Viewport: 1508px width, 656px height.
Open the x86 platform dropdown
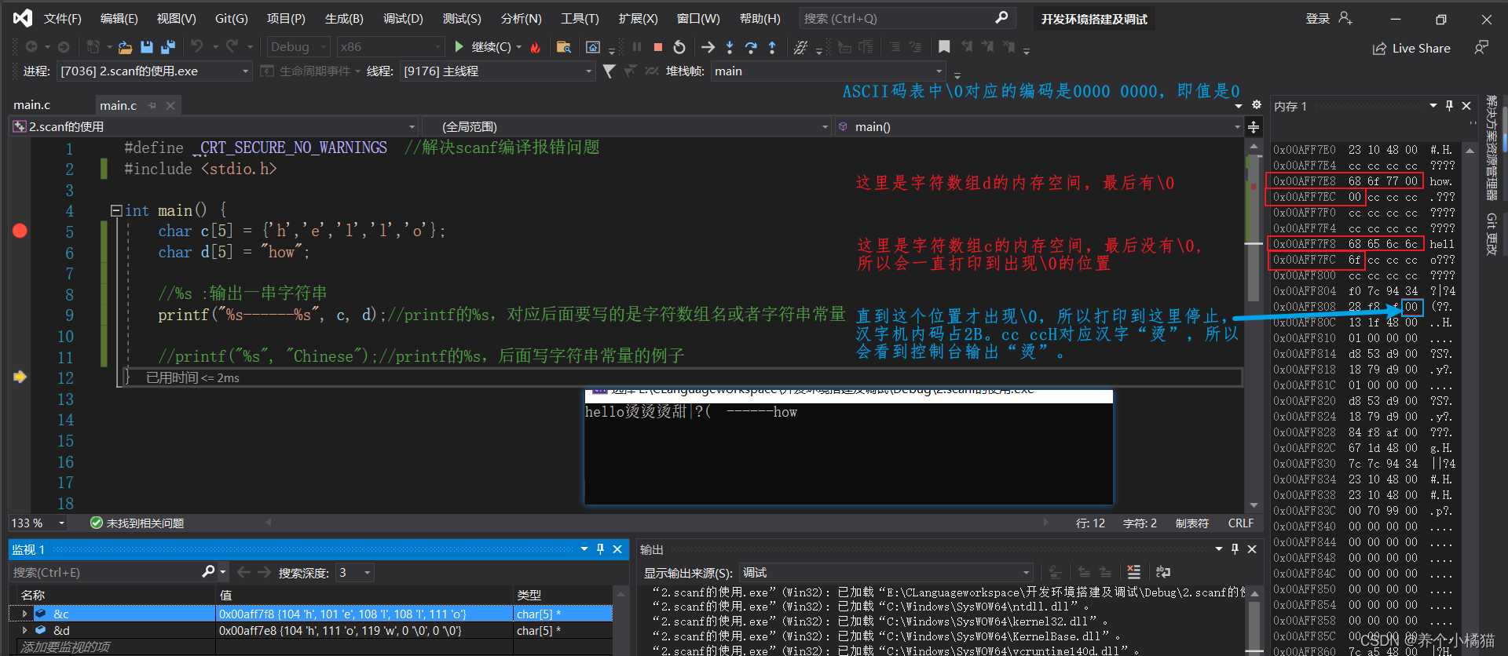click(390, 47)
